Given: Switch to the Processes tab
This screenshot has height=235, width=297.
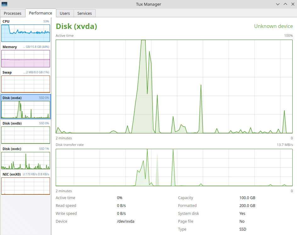Looking at the screenshot, I should [13, 13].
